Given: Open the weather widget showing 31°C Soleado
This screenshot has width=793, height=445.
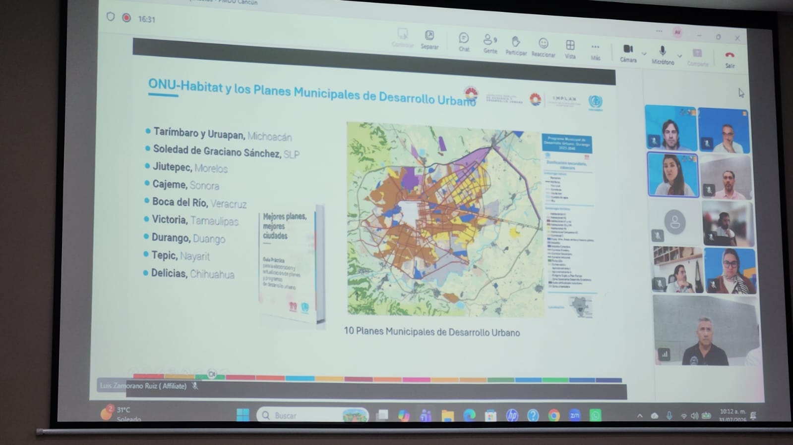Looking at the screenshot, I should coord(122,414).
